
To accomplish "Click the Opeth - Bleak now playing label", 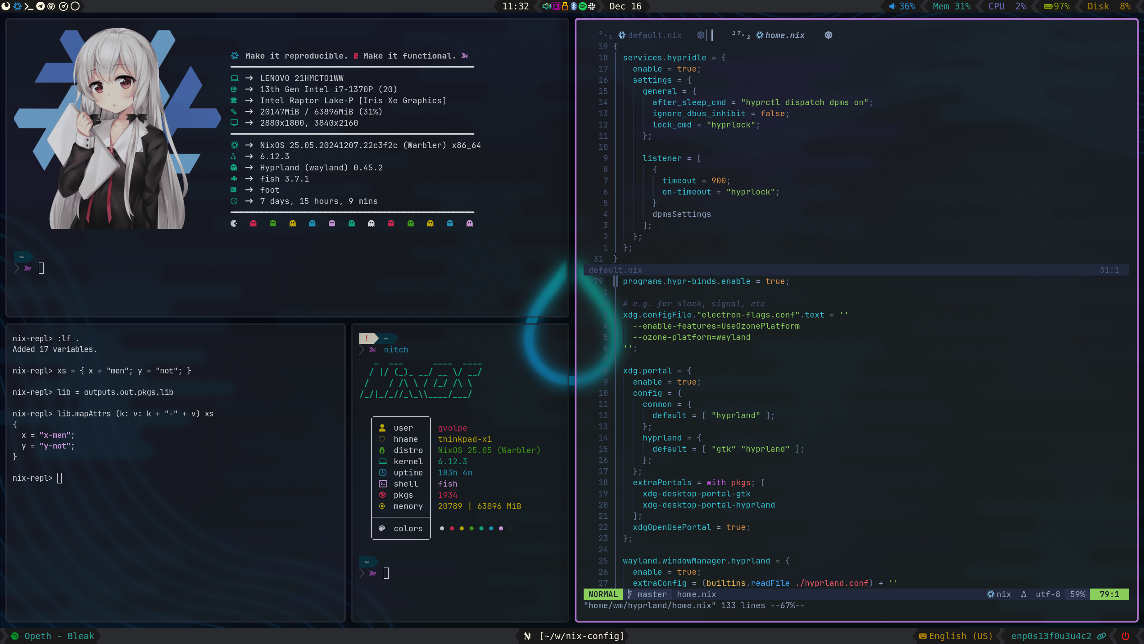I will (59, 636).
